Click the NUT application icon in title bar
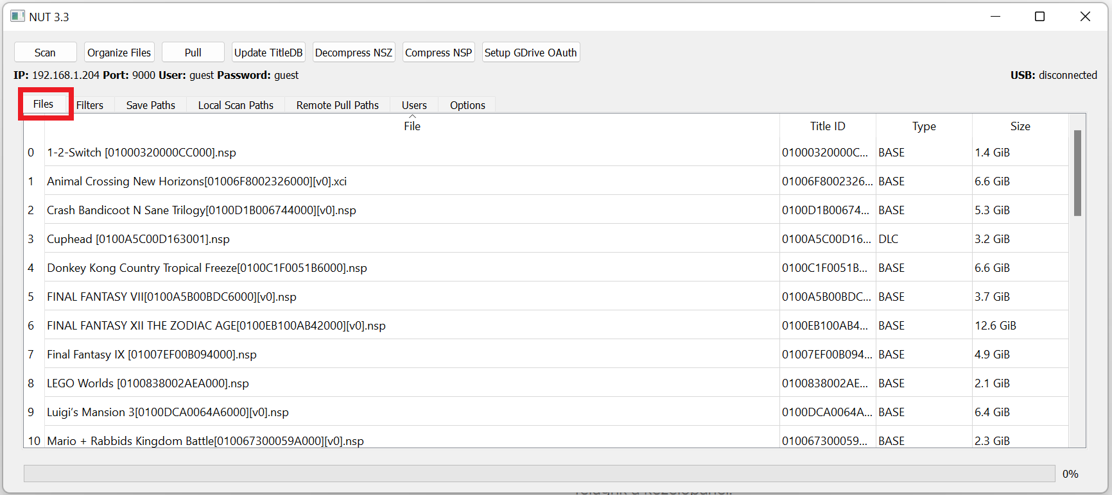 coord(17,17)
